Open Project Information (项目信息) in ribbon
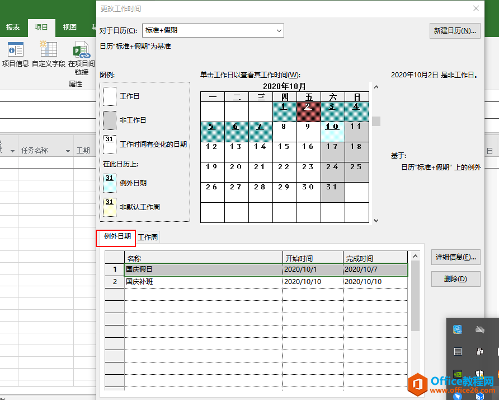 click(x=15, y=54)
